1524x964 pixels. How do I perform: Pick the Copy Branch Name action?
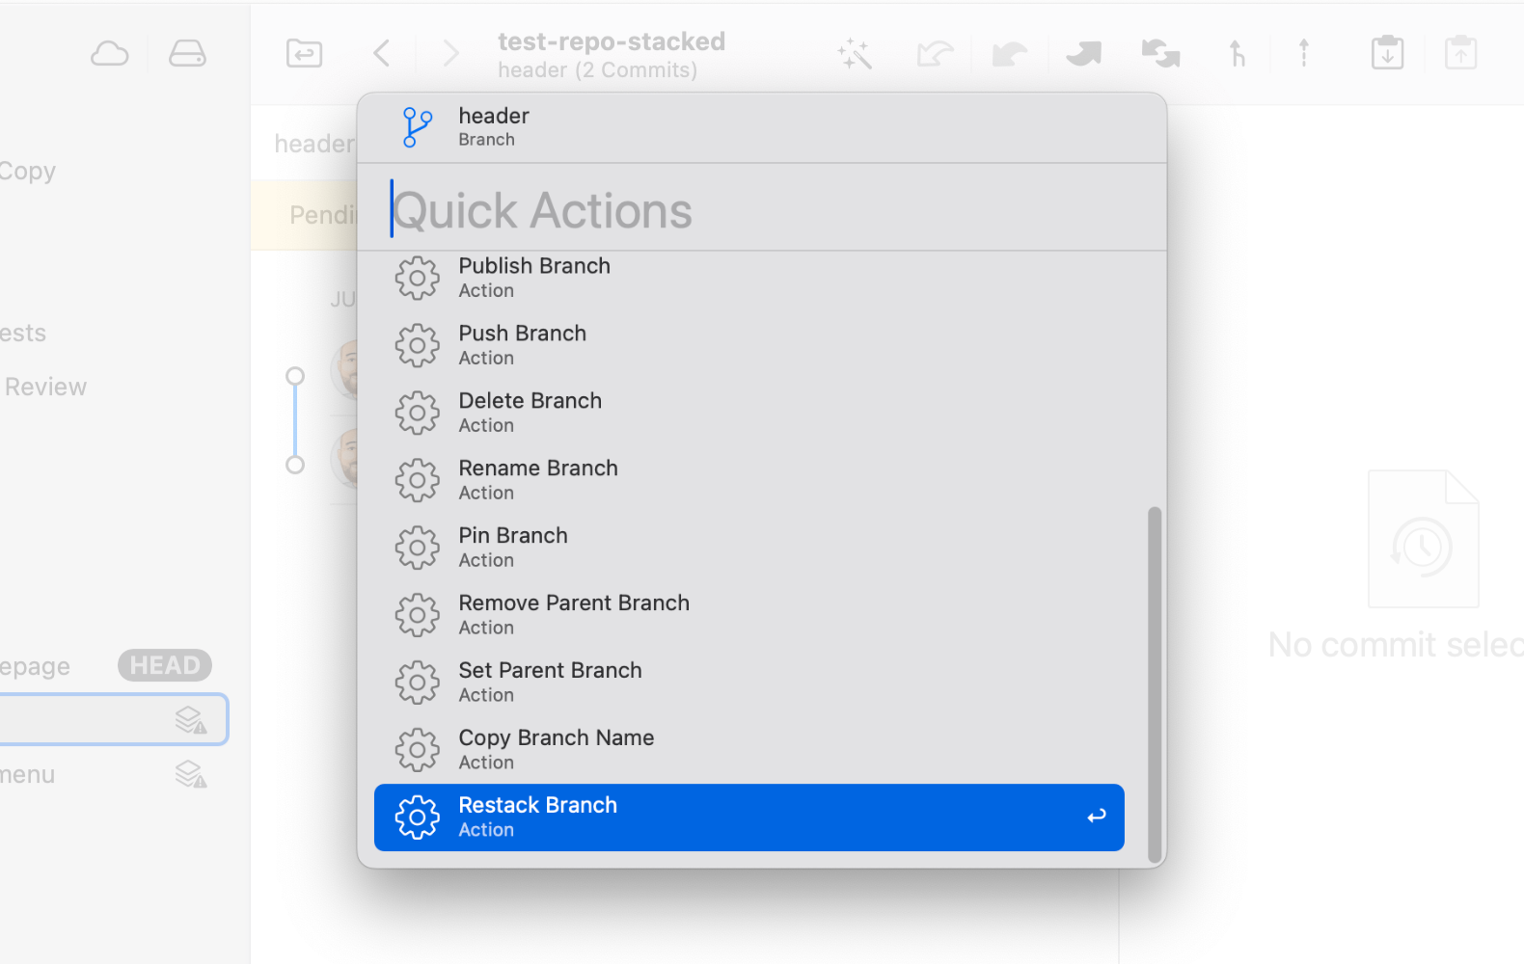click(x=748, y=750)
